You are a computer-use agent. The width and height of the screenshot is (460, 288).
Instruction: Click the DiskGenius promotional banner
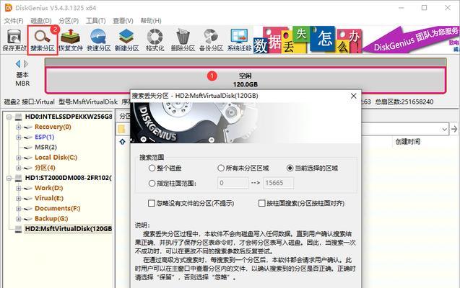coord(356,40)
